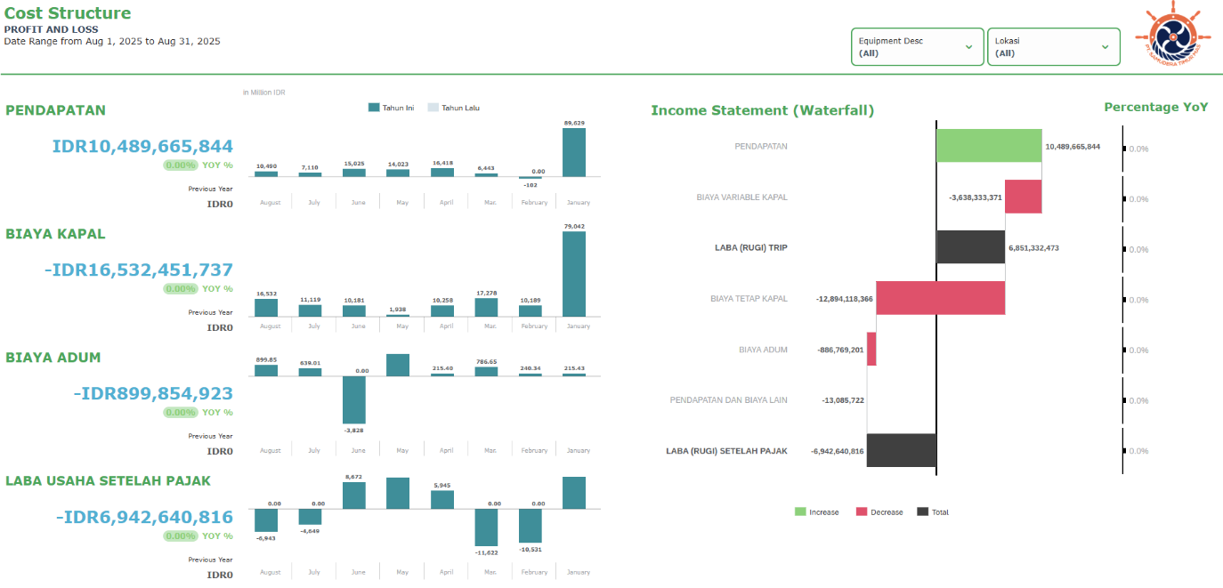Click the dark Total legend swatch
The width and height of the screenshot is (1223, 588).
(x=922, y=511)
